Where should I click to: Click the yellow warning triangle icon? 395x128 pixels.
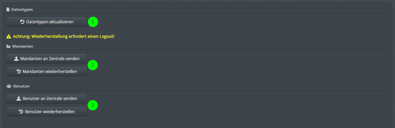(x=9, y=36)
